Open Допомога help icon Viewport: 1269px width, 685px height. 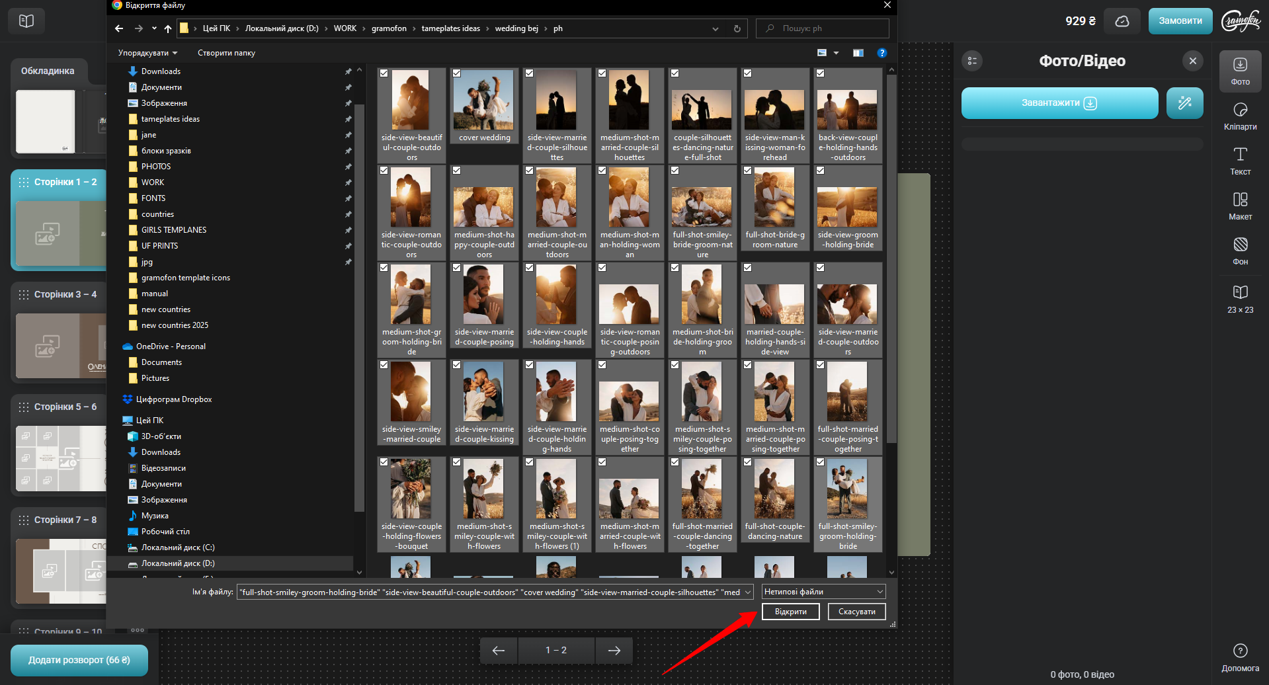point(1240,657)
